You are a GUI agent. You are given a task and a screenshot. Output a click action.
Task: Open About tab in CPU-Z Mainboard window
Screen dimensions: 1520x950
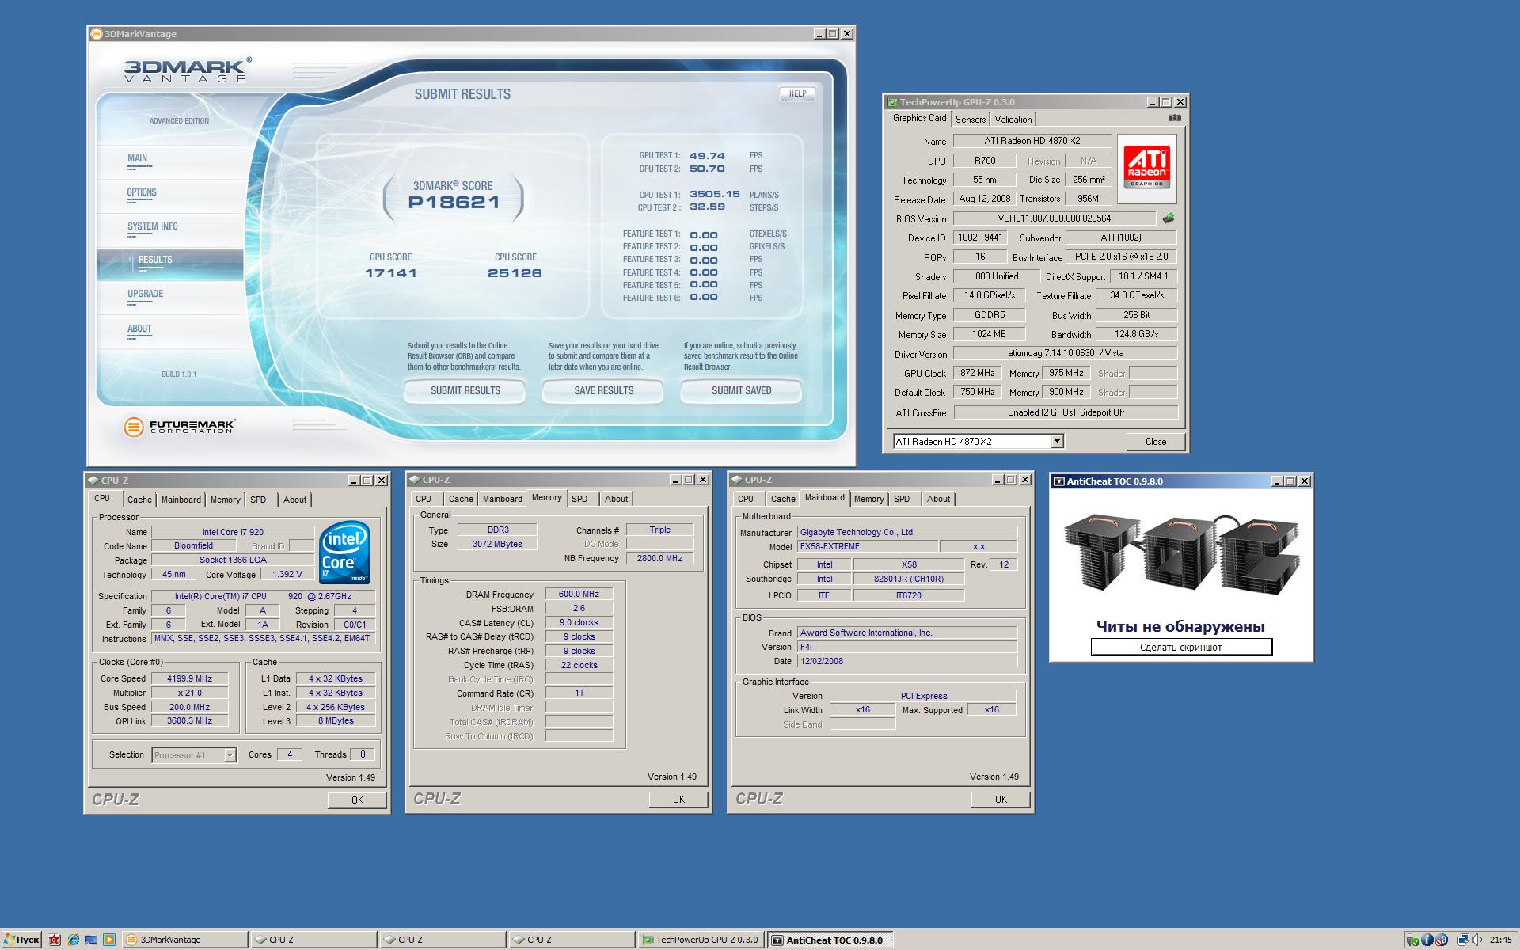[x=938, y=499]
